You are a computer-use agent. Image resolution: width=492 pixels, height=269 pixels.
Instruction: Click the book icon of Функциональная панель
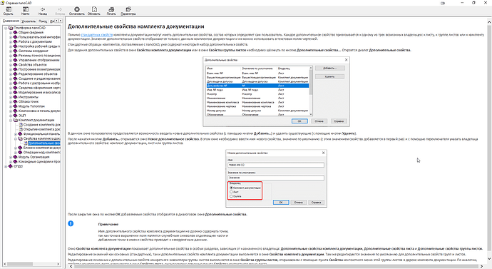pyautogui.click(x=21, y=133)
